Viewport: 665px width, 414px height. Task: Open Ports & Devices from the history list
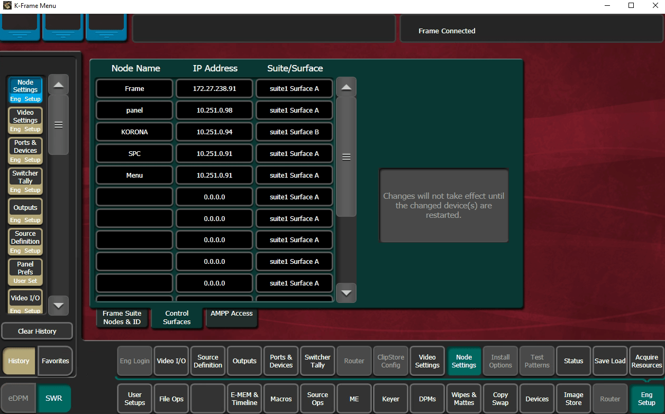click(25, 151)
